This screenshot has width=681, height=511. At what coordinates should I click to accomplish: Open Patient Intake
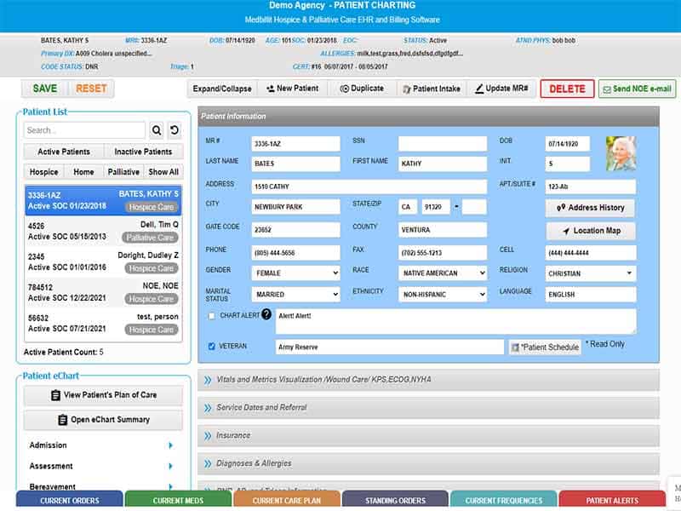(x=432, y=89)
